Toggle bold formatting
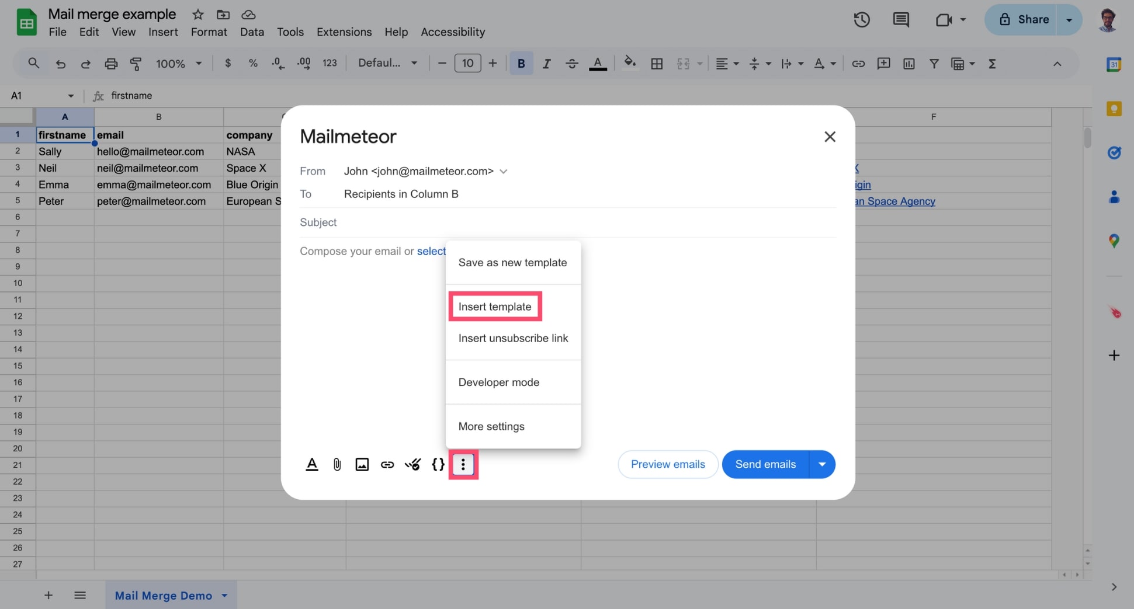This screenshot has width=1134, height=609. click(x=521, y=64)
